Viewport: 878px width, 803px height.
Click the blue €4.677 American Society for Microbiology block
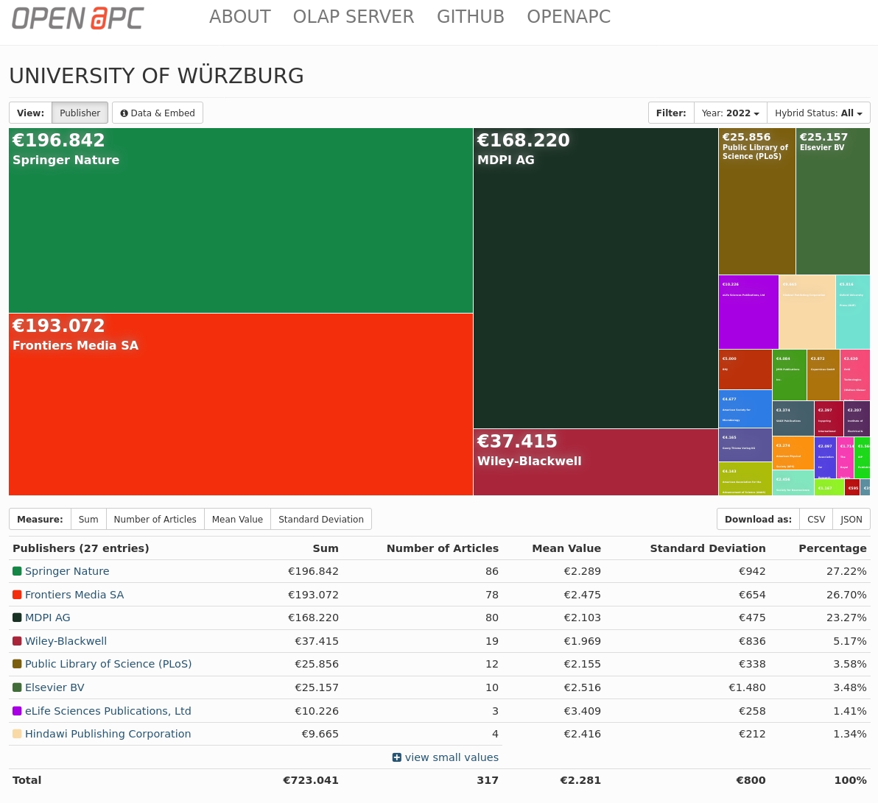click(745, 409)
